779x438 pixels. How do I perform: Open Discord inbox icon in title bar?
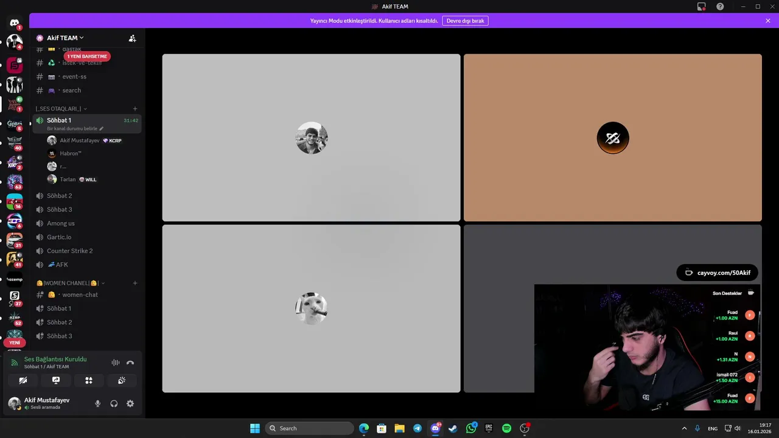[x=701, y=7]
